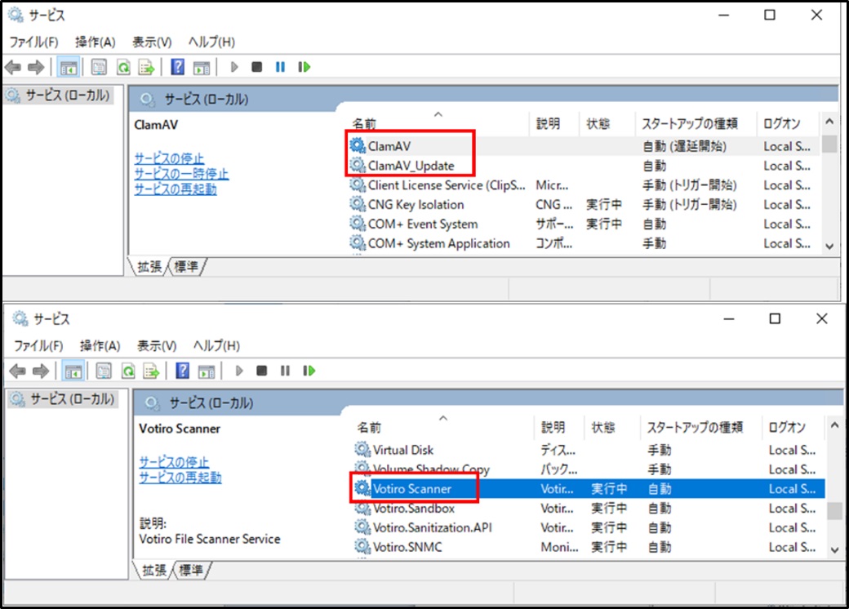
Task: Select Votiro.Sandbox service row
Action: 588,509
